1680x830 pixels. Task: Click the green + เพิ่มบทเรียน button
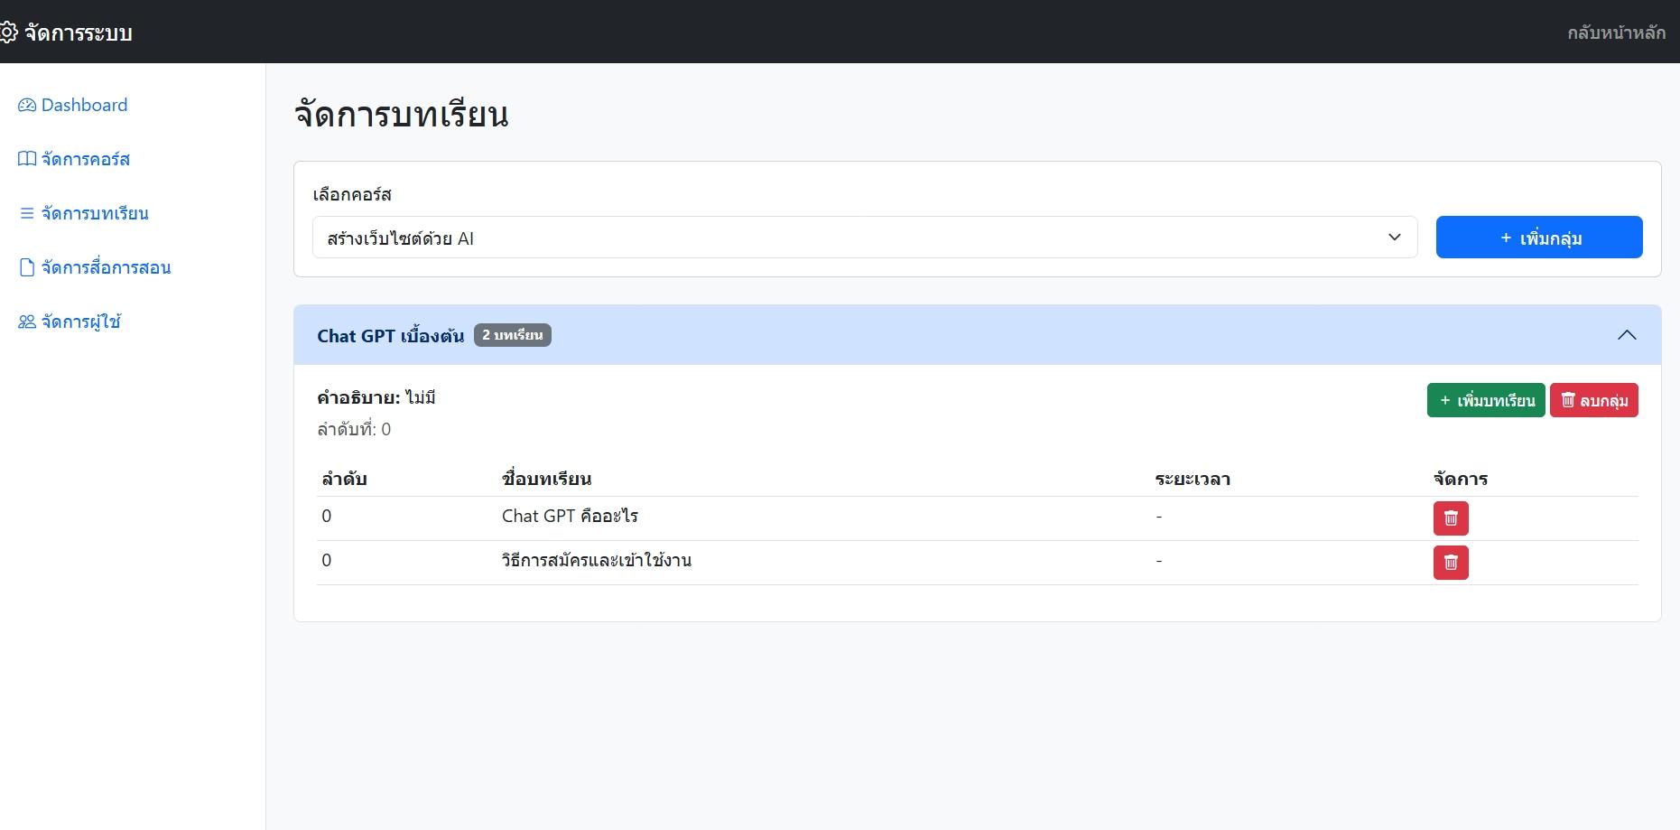coord(1486,401)
